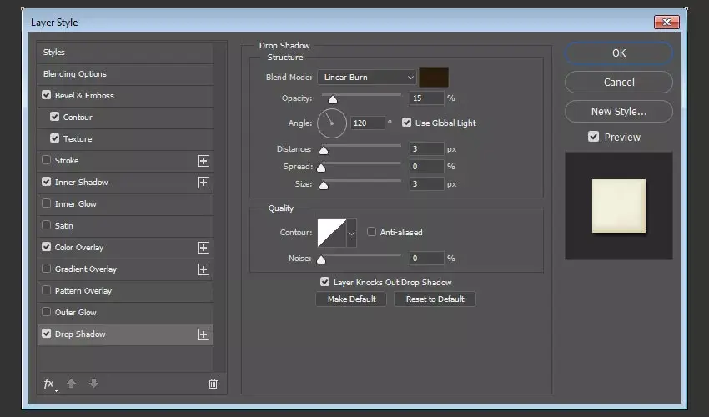Click the move effect down arrow
This screenshot has width=709, height=417.
[x=93, y=384]
